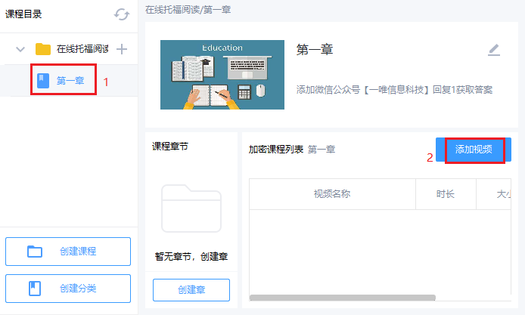Click the 创建课程 button
Image resolution: width=525 pixels, height=315 pixels.
[x=68, y=252]
